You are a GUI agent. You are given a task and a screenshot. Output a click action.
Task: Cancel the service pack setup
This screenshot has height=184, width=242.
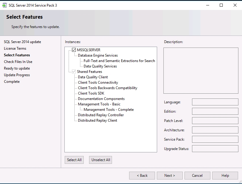197,176
